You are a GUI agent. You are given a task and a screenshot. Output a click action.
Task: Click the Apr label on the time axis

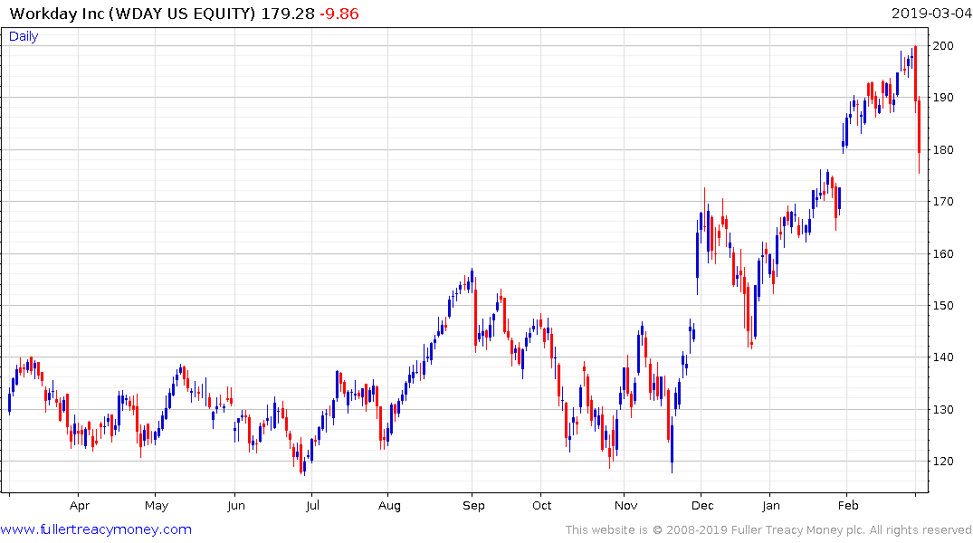point(80,506)
